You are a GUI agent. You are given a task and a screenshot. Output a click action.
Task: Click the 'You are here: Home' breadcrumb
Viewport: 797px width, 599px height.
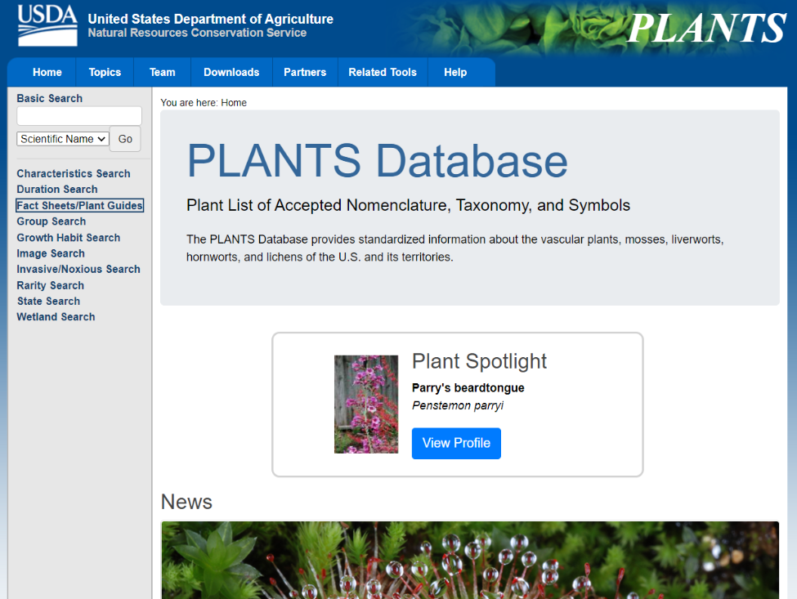204,103
